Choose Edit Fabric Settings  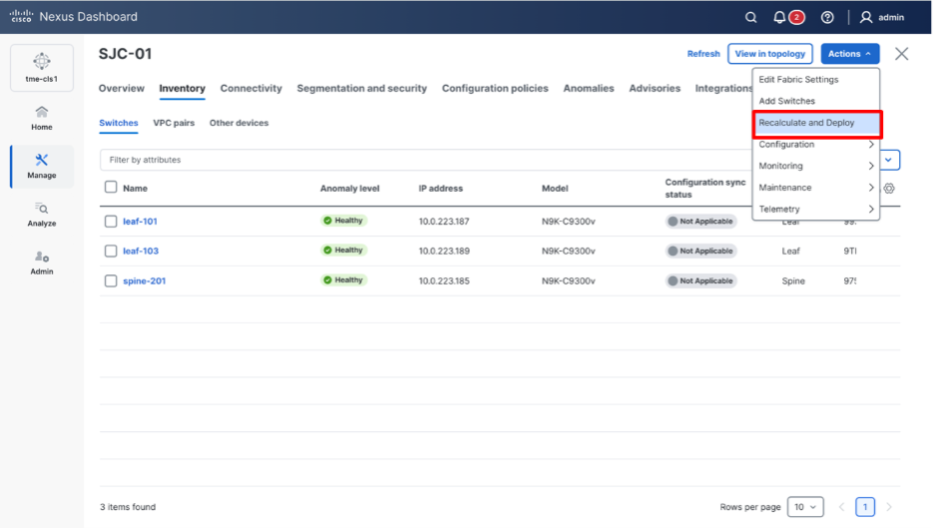click(x=798, y=79)
